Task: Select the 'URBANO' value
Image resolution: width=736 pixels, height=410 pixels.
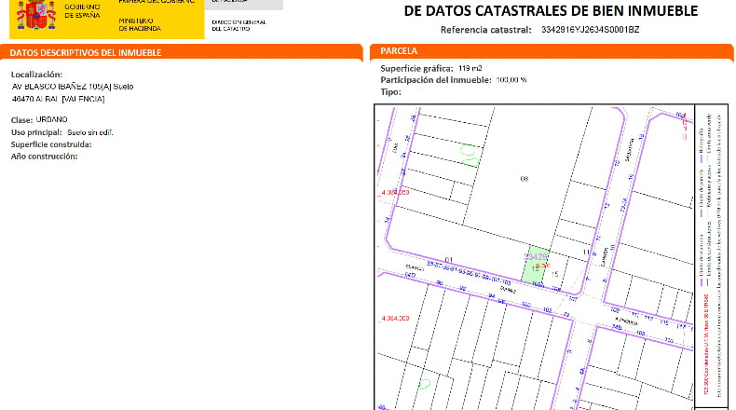Action: pos(51,119)
